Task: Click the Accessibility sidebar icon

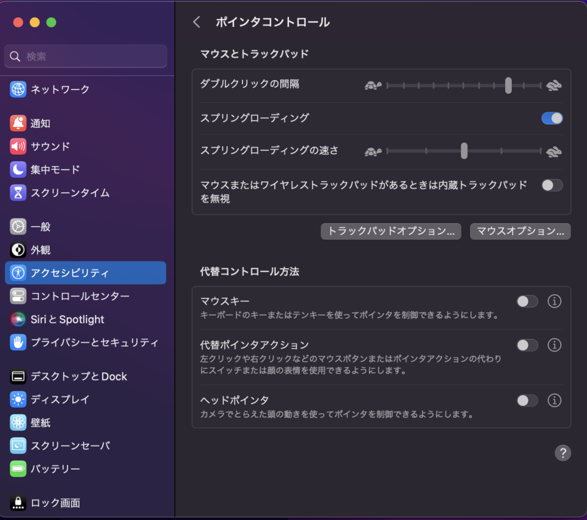Action: [x=18, y=273]
